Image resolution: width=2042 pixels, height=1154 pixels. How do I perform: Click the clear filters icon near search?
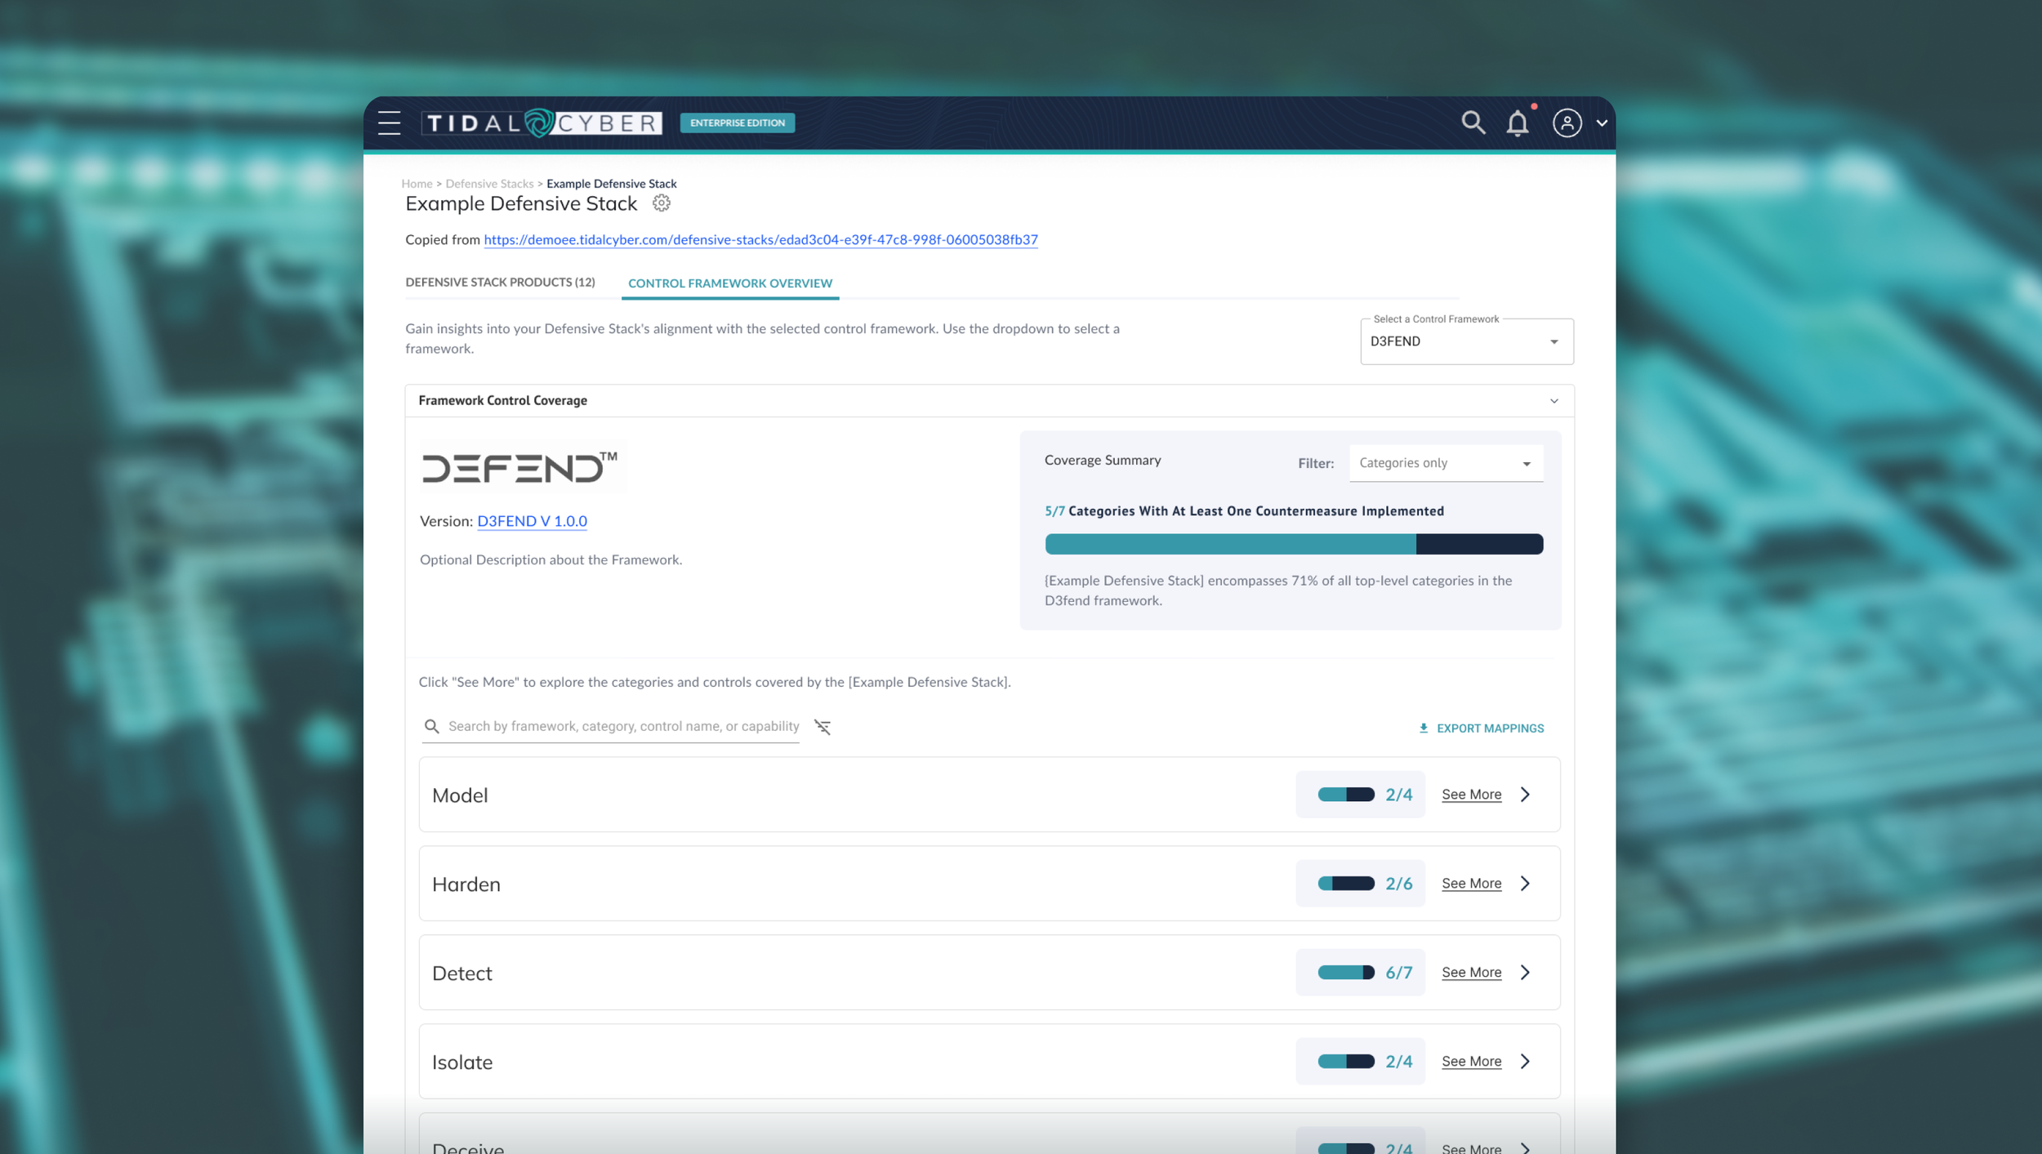point(823,727)
